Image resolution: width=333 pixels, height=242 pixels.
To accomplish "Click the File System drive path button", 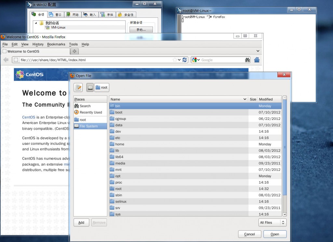I will [90, 87].
